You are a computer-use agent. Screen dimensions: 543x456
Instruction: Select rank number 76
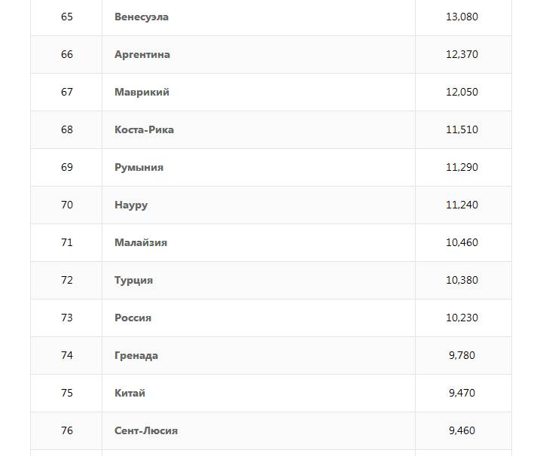coord(67,430)
